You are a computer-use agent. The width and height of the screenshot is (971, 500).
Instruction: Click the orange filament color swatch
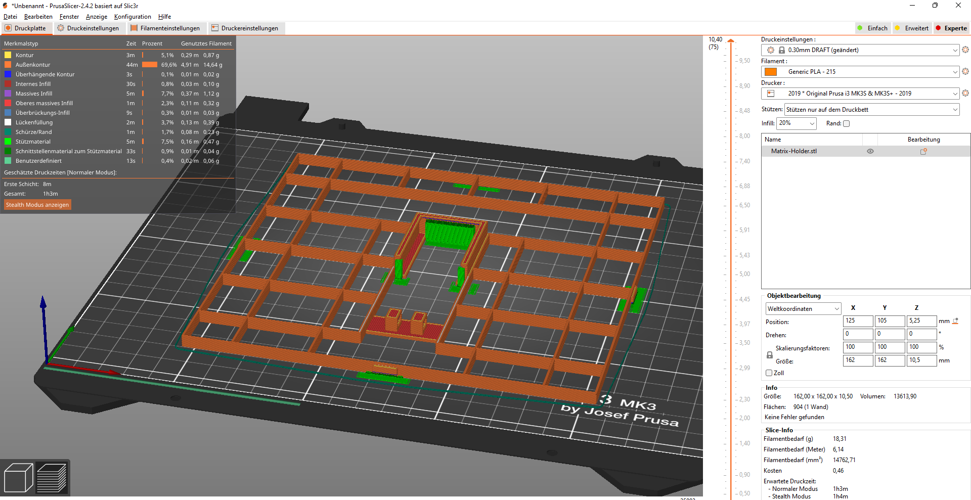coord(771,72)
